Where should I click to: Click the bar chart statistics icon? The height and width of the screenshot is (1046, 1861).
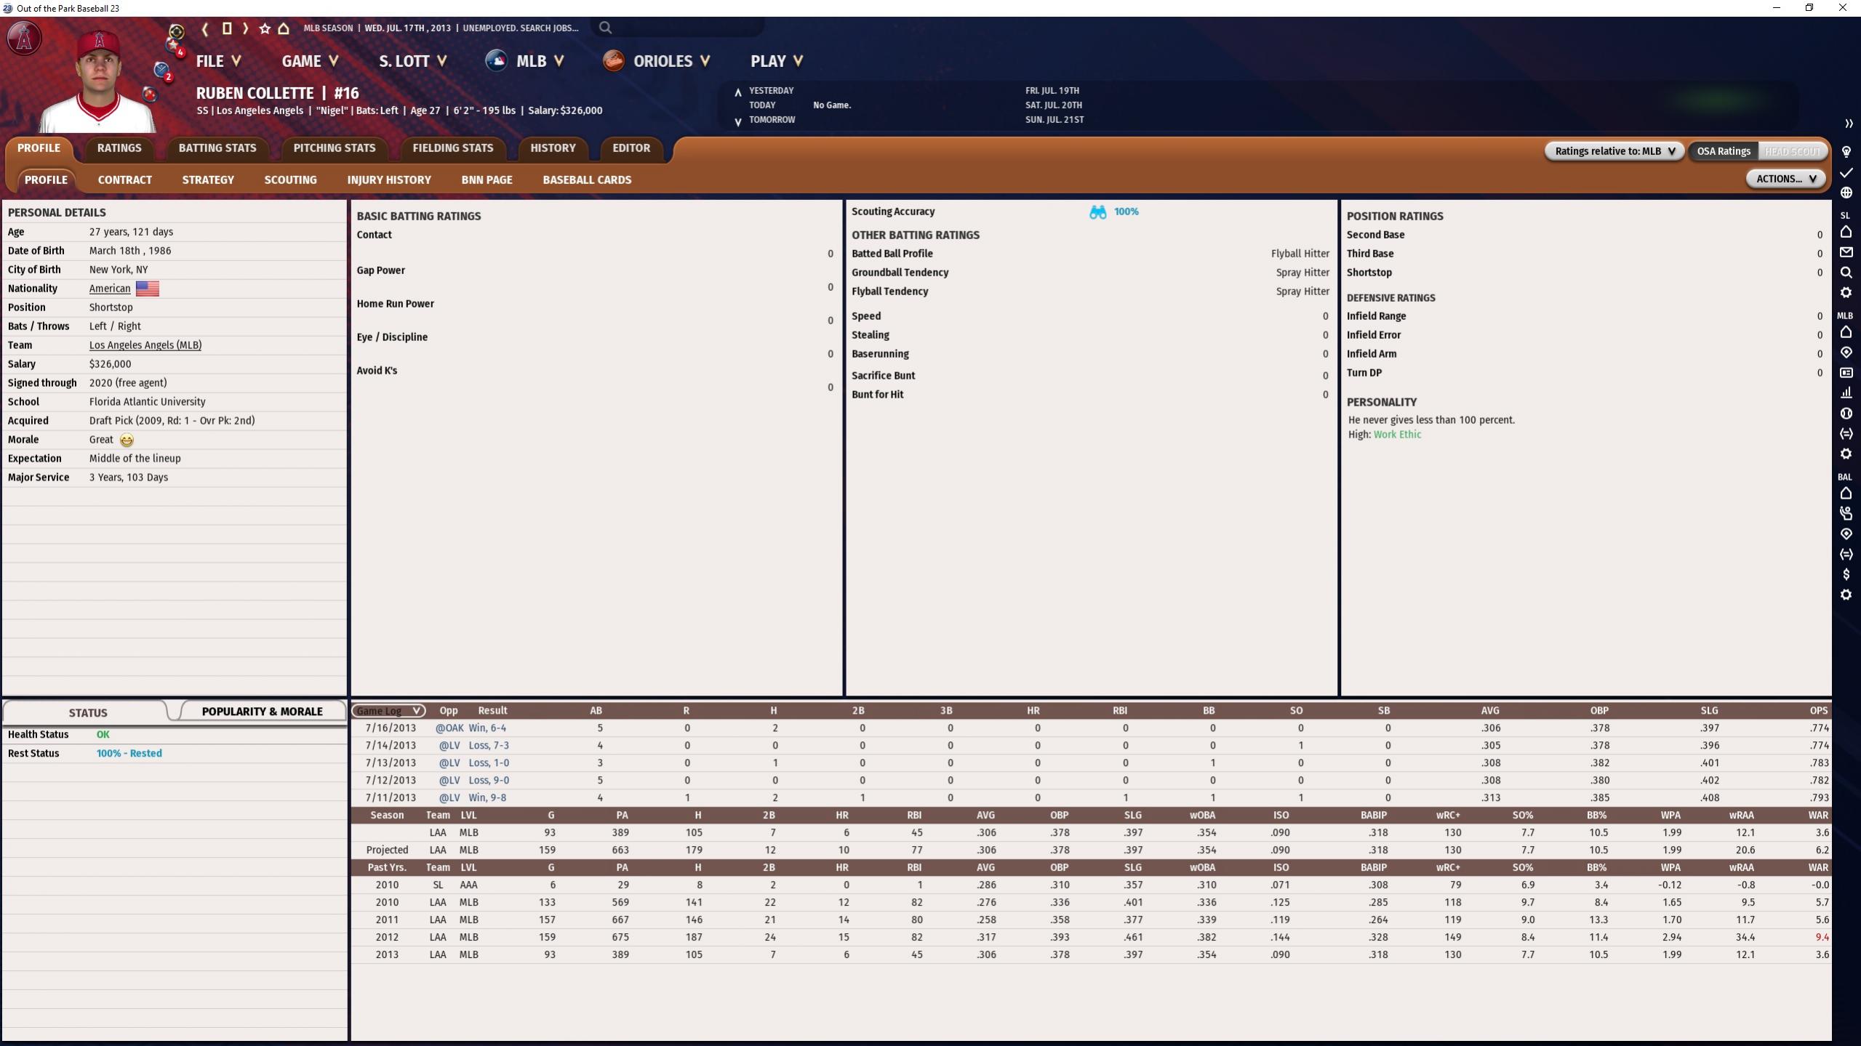point(1846,393)
